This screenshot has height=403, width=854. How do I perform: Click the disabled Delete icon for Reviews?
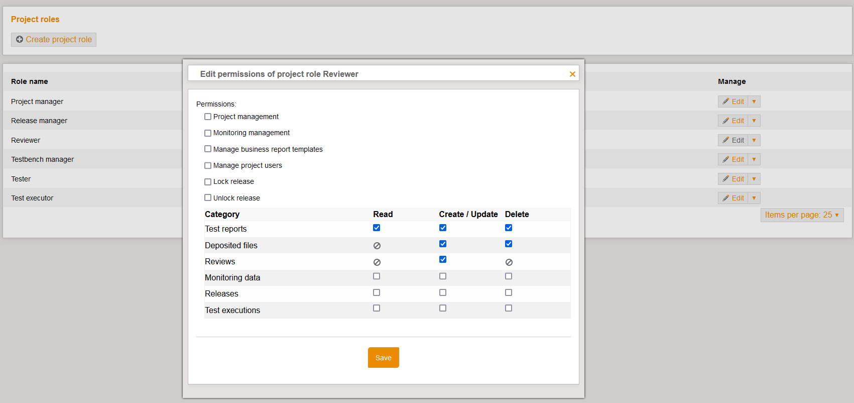(x=509, y=262)
